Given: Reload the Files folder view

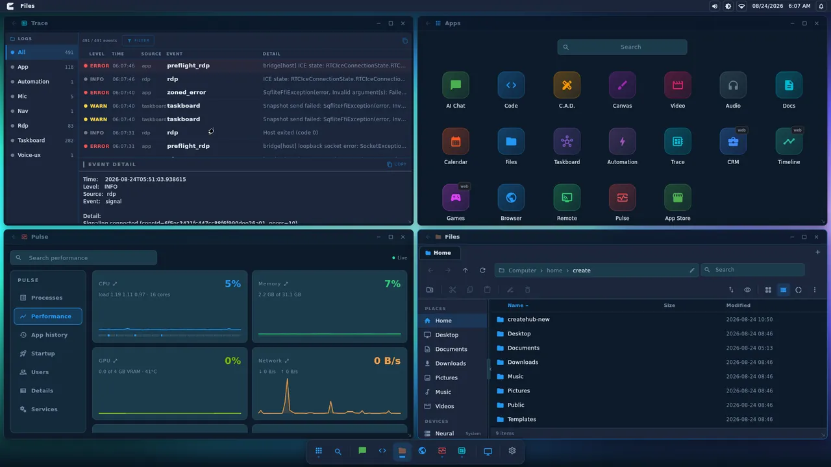Looking at the screenshot, I should click(482, 270).
